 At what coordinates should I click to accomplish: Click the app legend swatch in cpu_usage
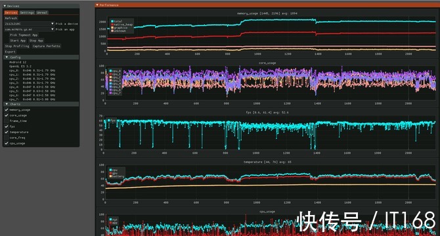coord(110,223)
